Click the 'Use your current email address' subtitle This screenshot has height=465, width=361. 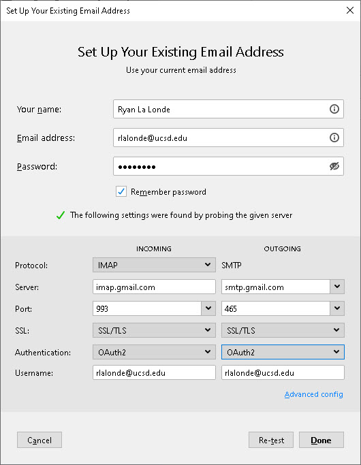pyautogui.click(x=181, y=70)
